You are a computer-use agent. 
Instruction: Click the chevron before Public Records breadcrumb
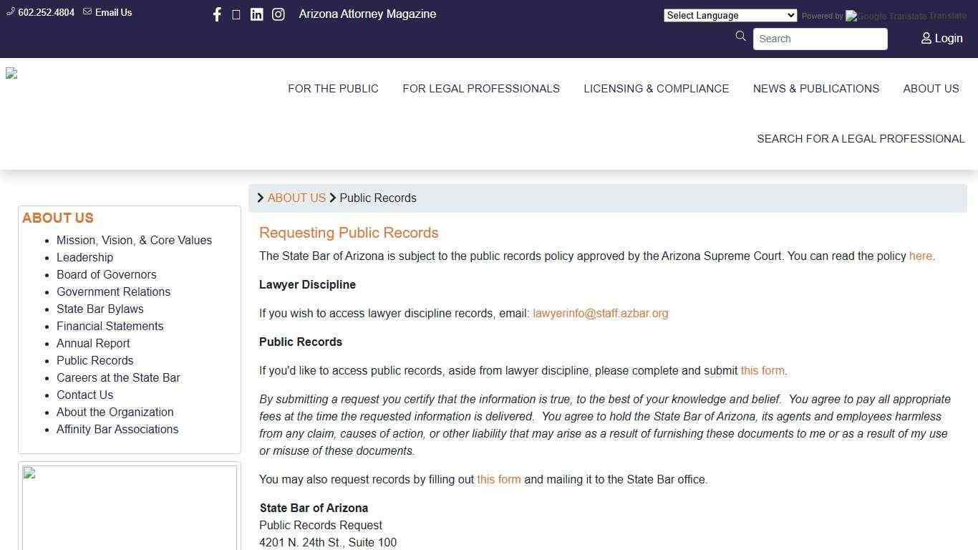coord(333,198)
